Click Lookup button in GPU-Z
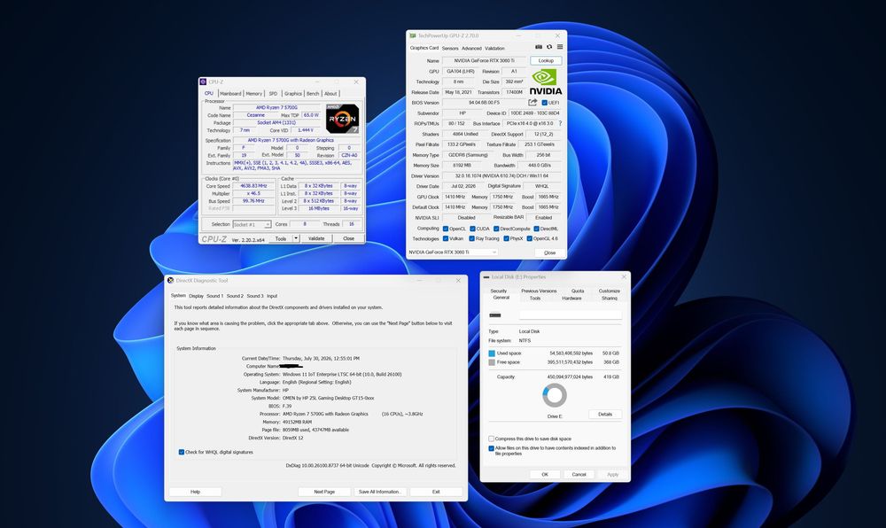886x528 pixels. click(x=546, y=60)
